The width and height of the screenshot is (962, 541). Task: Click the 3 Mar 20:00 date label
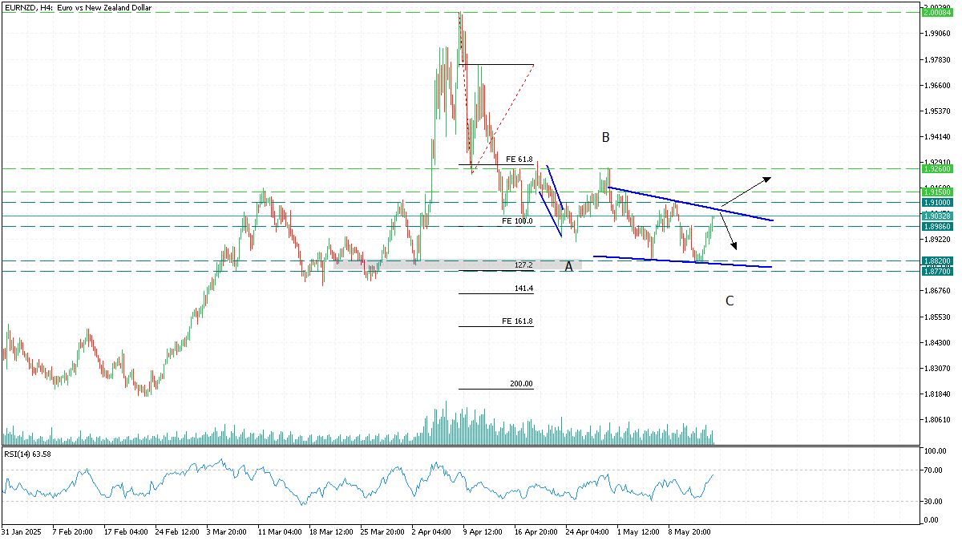point(228,532)
